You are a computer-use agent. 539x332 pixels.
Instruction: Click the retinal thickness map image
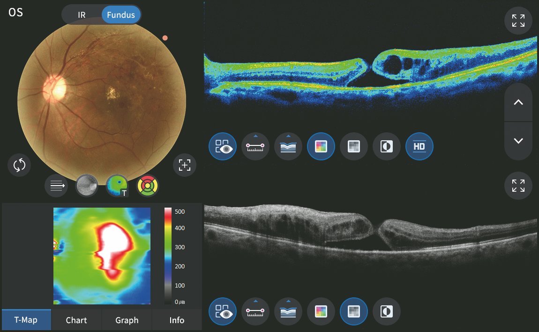[102, 256]
